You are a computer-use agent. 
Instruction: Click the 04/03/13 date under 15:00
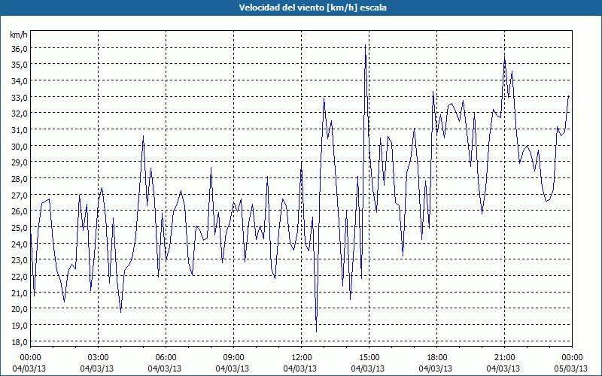tap(367, 368)
